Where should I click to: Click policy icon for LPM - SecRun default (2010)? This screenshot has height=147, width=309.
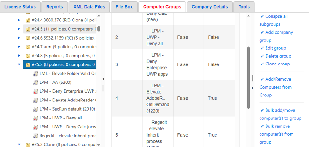(x=35, y=109)
